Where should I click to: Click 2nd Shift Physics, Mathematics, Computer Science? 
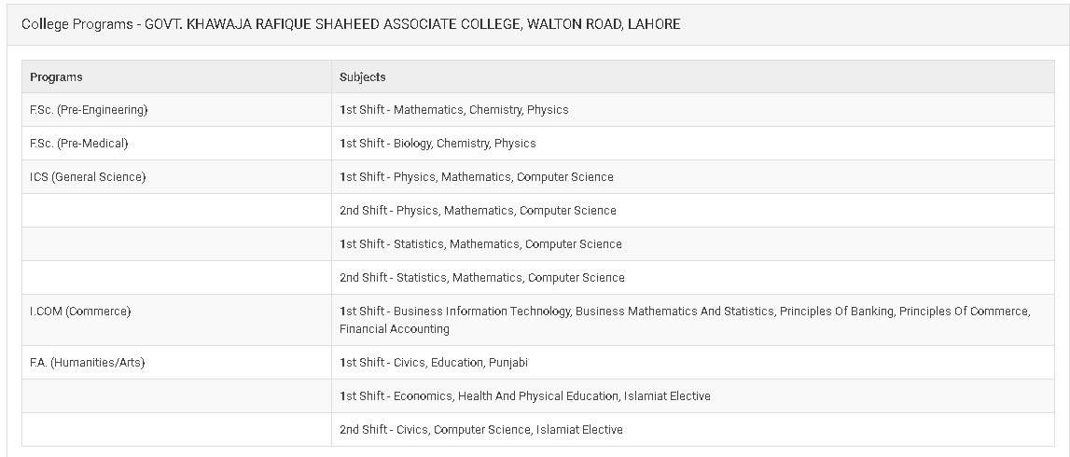(x=692, y=210)
